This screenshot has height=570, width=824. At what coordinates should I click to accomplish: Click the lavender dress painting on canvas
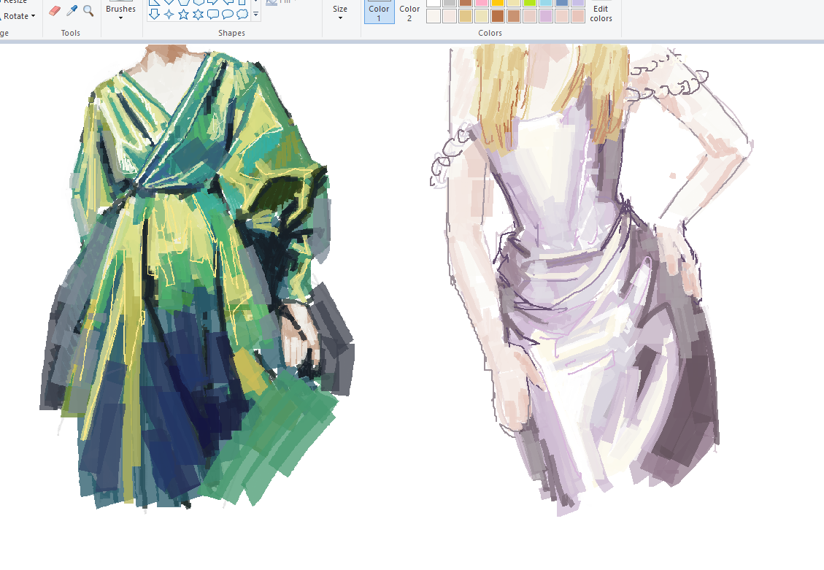(591, 280)
